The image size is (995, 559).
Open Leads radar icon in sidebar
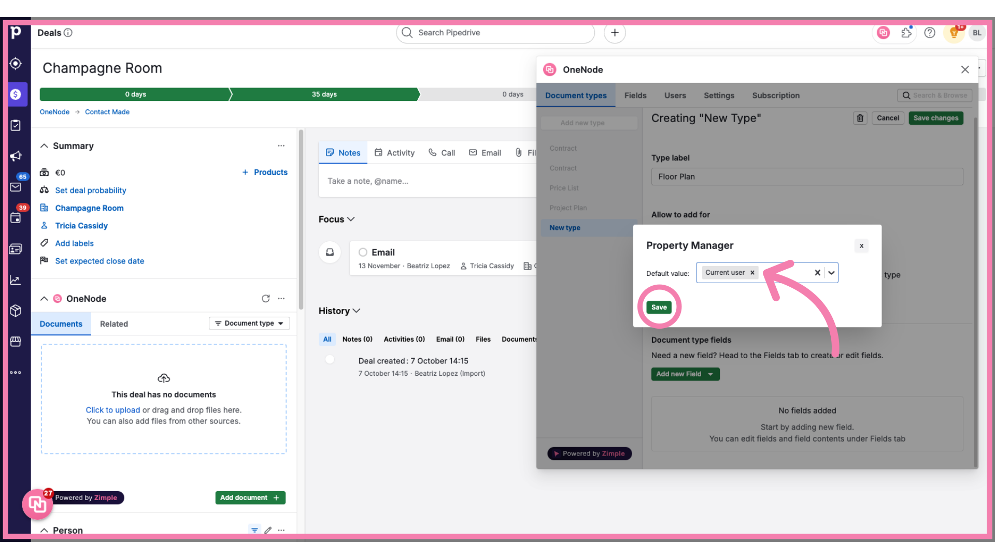pyautogui.click(x=16, y=63)
